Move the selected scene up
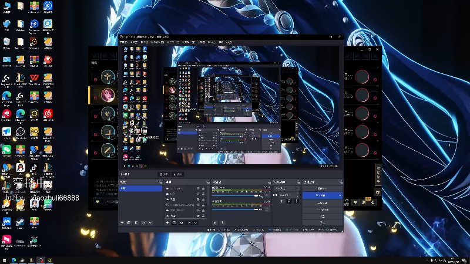 click(143, 223)
